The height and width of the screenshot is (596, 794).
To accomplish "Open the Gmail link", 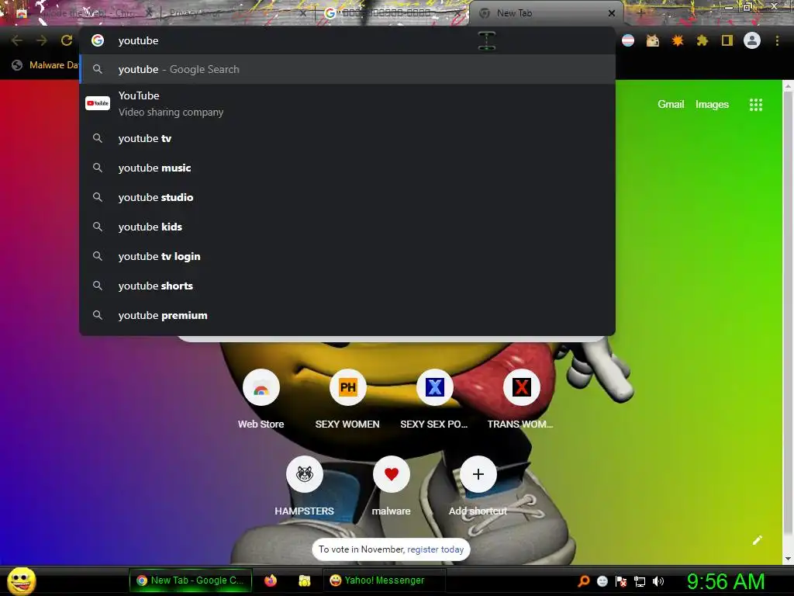I will tap(671, 105).
